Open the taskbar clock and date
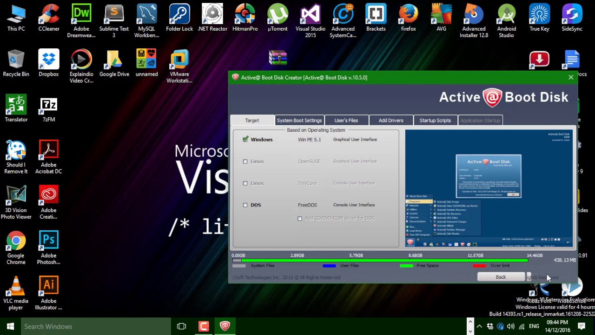This screenshot has height=335, width=595. [x=557, y=327]
